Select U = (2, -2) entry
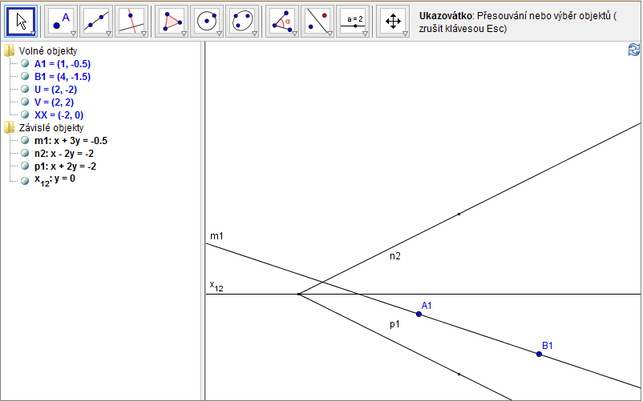643x401 pixels. click(x=56, y=90)
